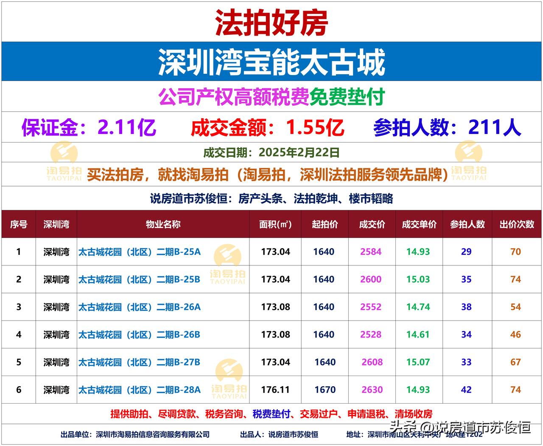The image size is (543, 446).
Task: Click the unit price 14.61
Action: [x=418, y=334]
